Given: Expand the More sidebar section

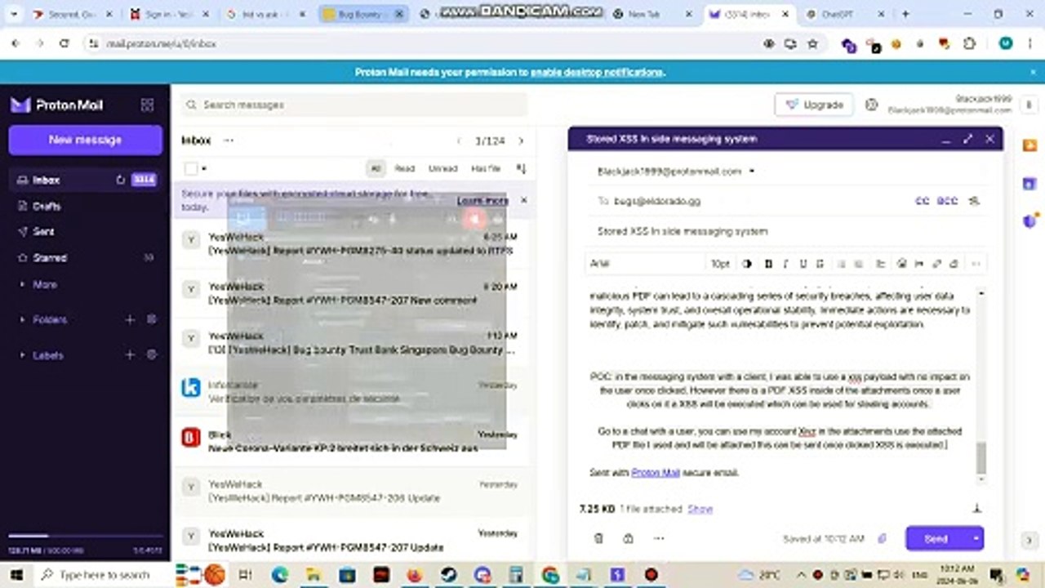Looking at the screenshot, I should tap(45, 284).
